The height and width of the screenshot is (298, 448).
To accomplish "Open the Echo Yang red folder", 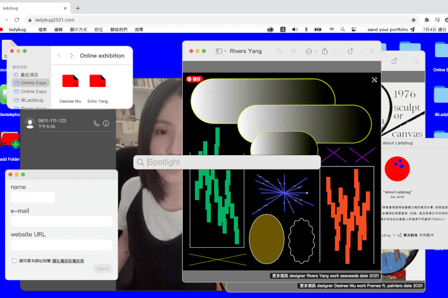I will click(x=97, y=81).
